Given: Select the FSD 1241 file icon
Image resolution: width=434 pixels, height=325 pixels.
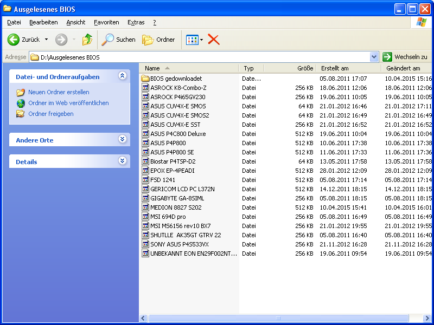Looking at the screenshot, I should coord(145,180).
